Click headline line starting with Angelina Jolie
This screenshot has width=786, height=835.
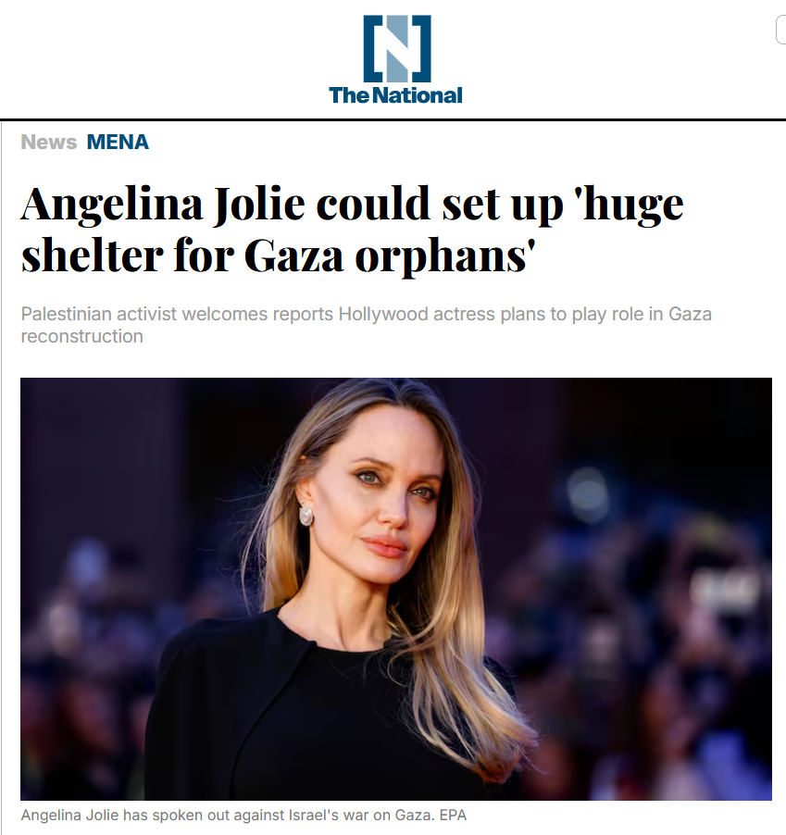[352, 204]
